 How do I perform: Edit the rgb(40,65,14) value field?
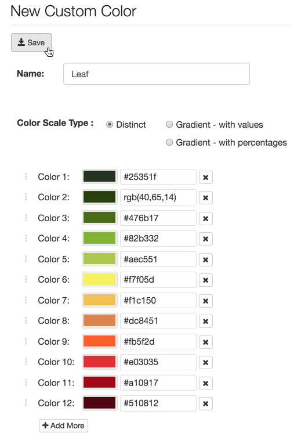158,197
